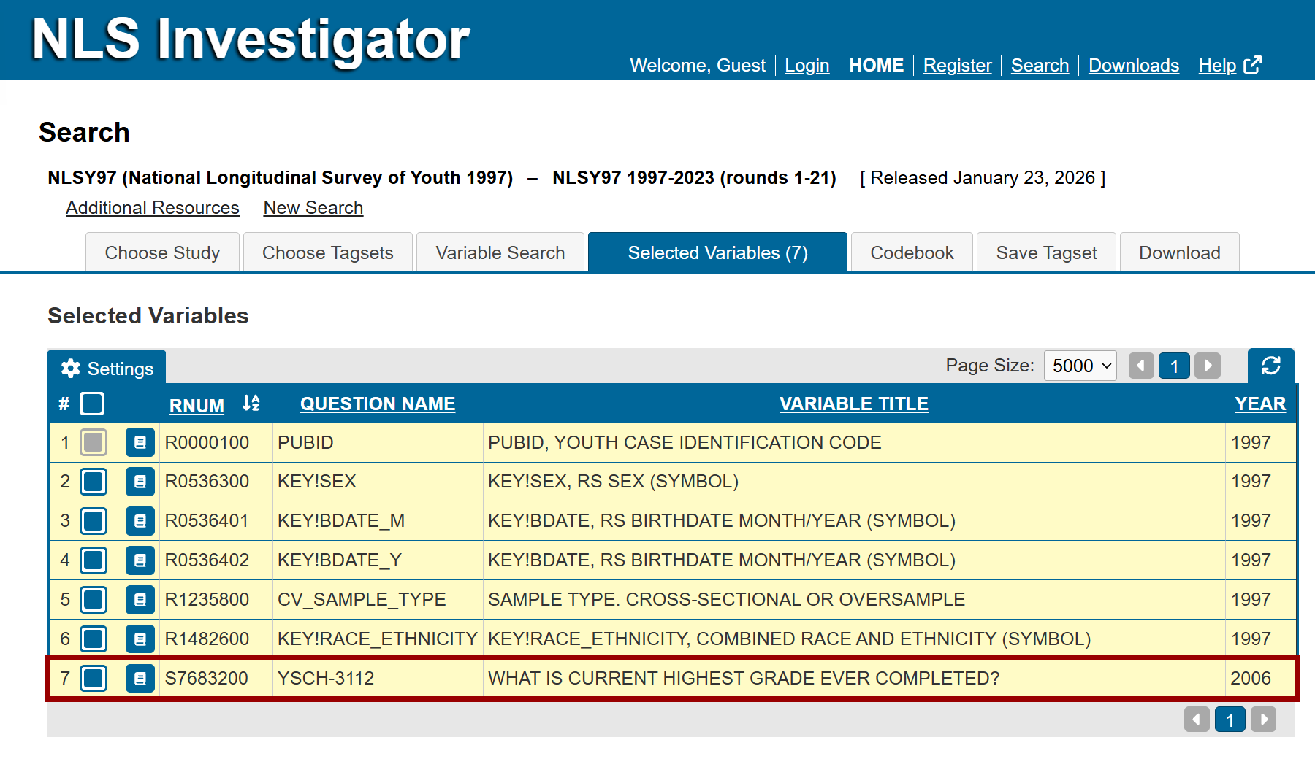The height and width of the screenshot is (775, 1315).
Task: Open codebook icon for CV_SAMPLE_TYPE row
Action: (x=140, y=600)
